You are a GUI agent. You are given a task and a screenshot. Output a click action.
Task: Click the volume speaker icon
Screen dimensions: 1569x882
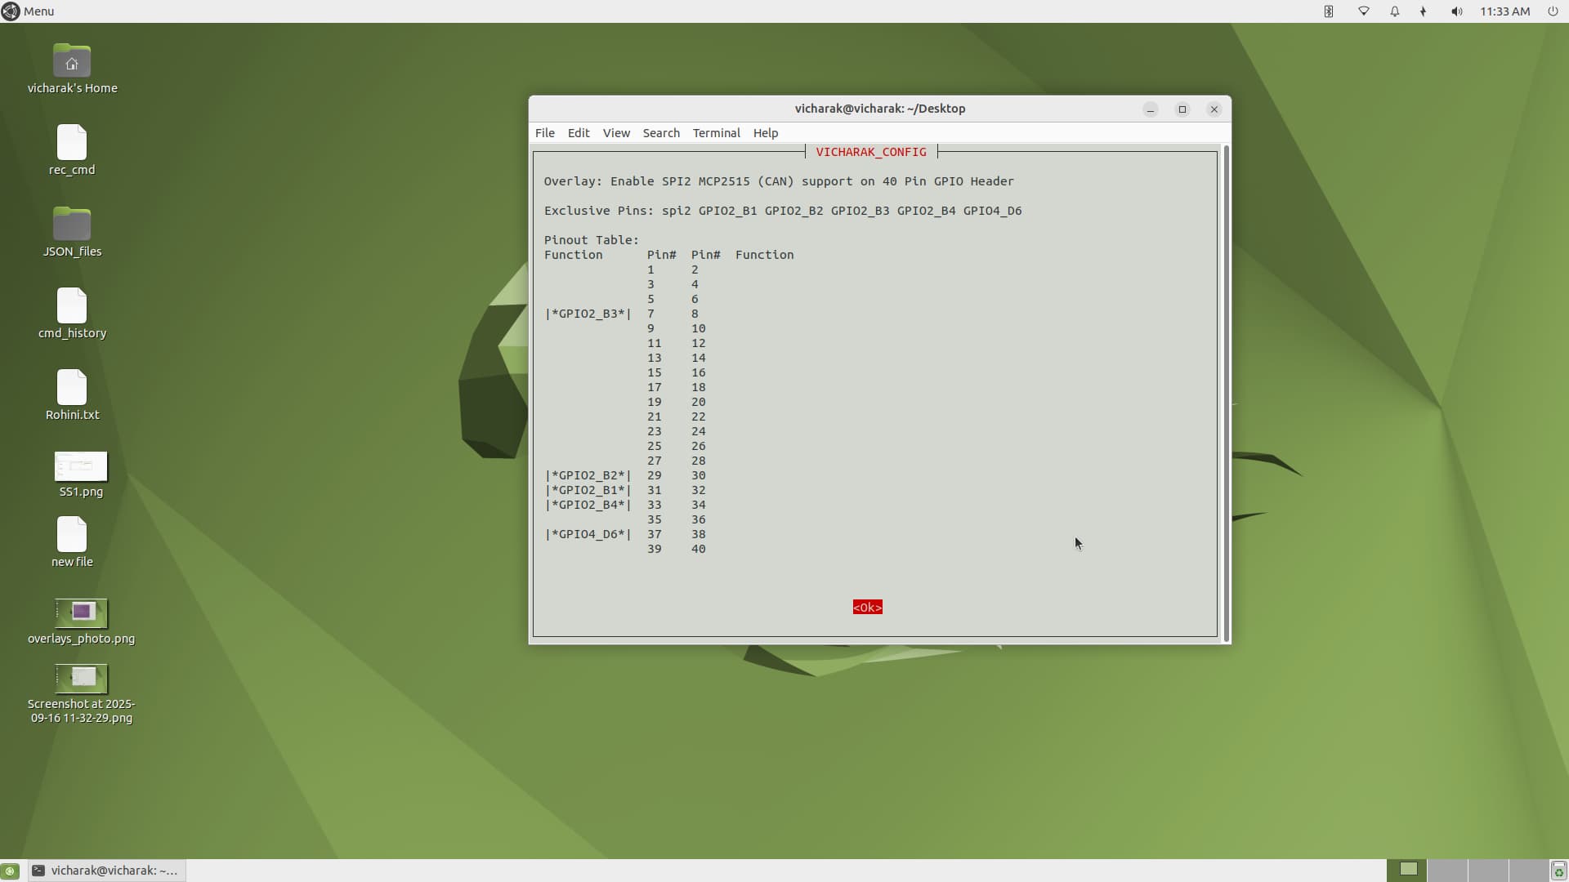(x=1456, y=11)
